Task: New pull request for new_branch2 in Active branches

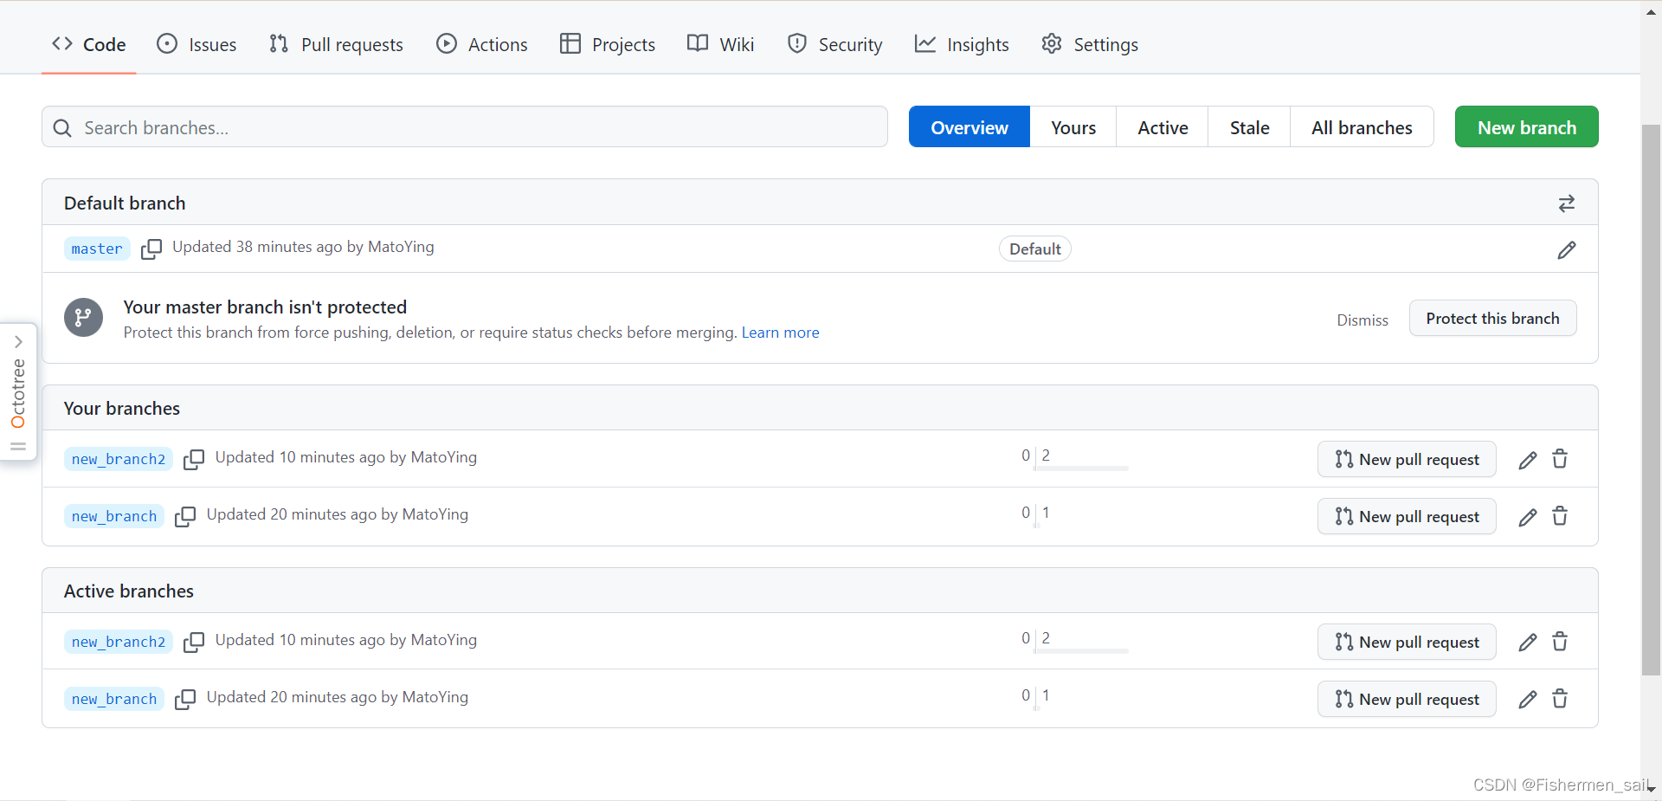Action: (1407, 642)
